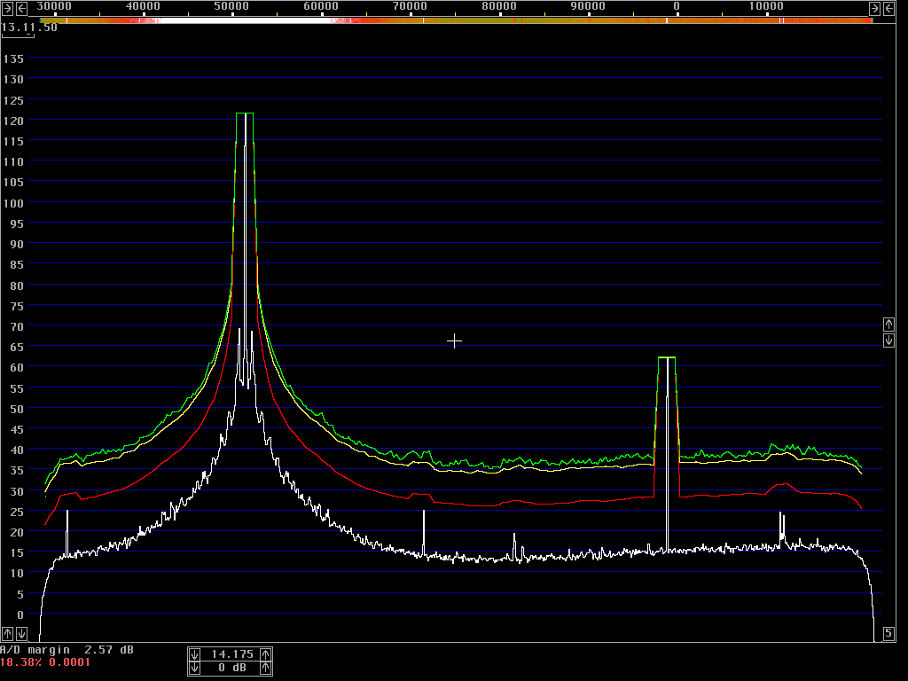Click the red '18.38% 0.0001' readout
Screen dimensions: 908x681
(x=45, y=662)
